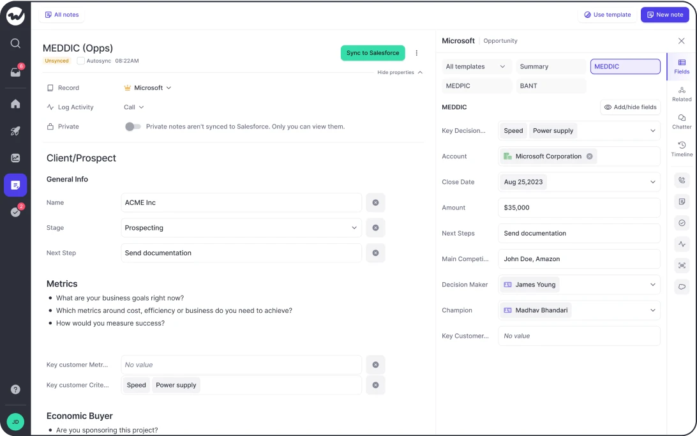This screenshot has height=436, width=697.
Task: Clear the Name field with its X icon
Action: [x=375, y=202]
